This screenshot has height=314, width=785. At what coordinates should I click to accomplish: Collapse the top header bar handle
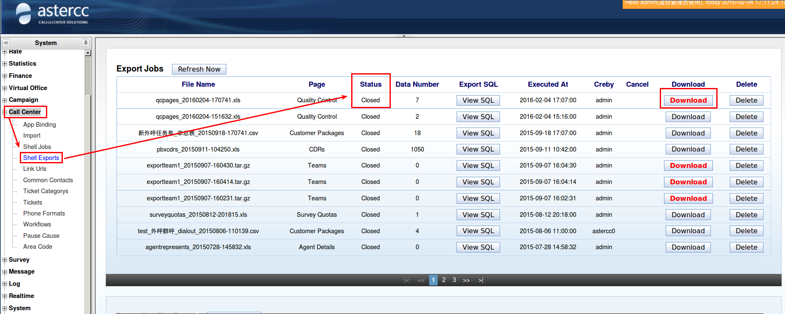[x=404, y=36]
